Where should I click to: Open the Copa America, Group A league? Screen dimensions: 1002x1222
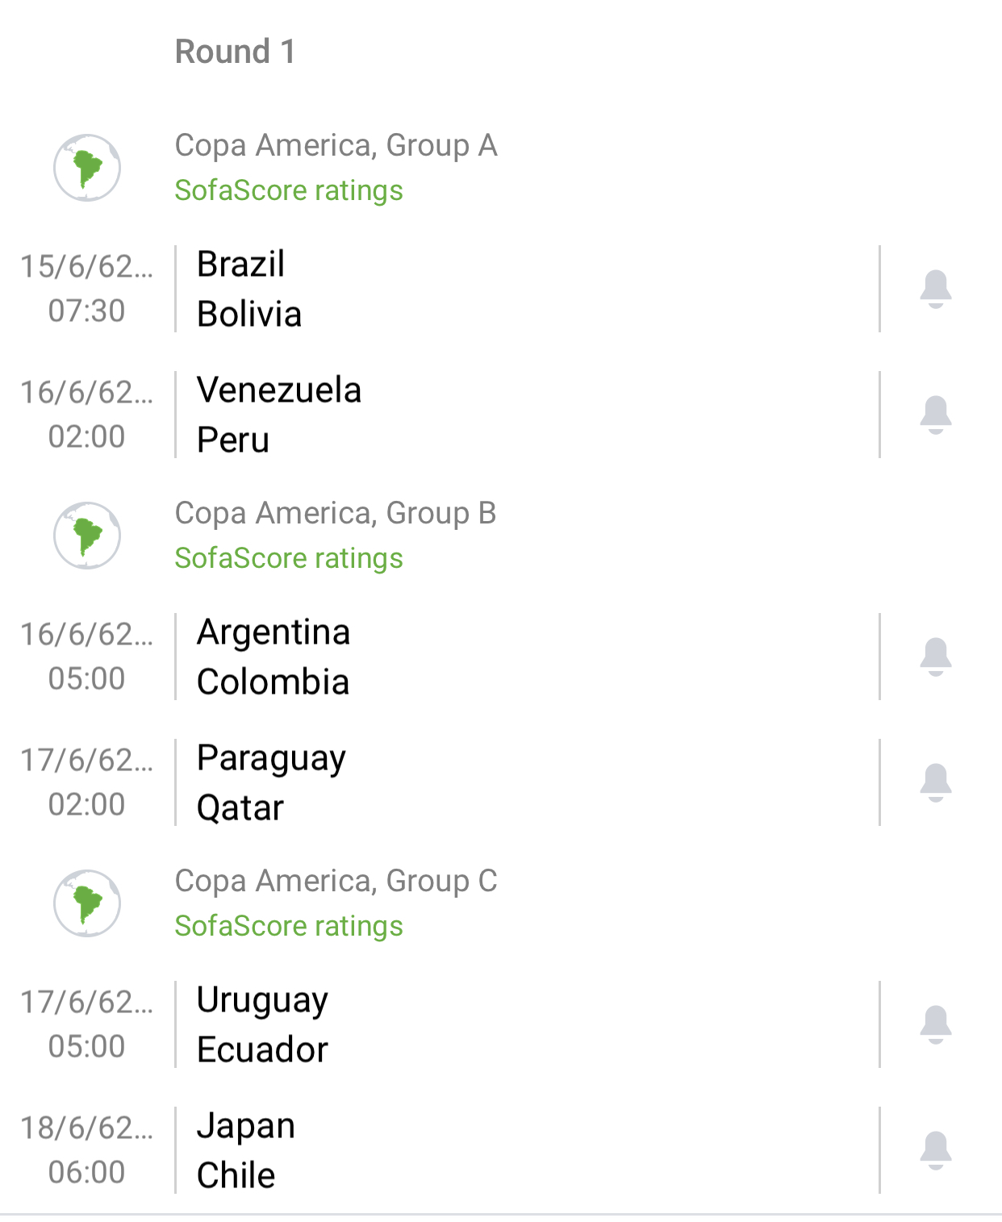[336, 145]
